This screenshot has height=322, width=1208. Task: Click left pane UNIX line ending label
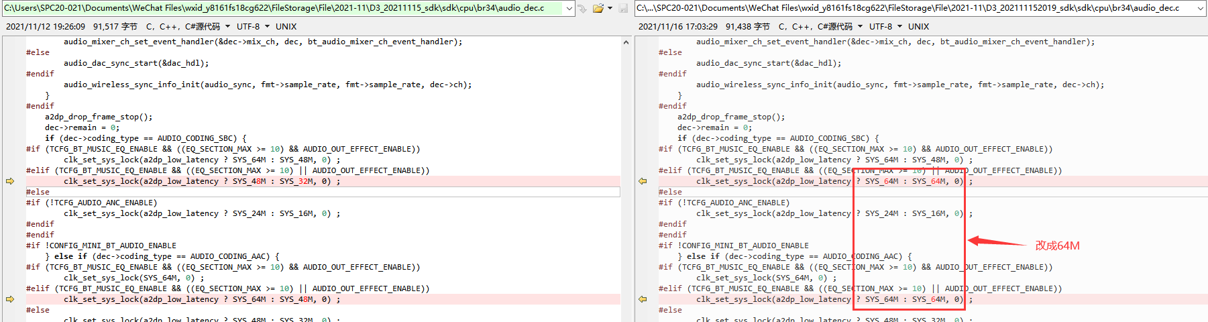(286, 27)
